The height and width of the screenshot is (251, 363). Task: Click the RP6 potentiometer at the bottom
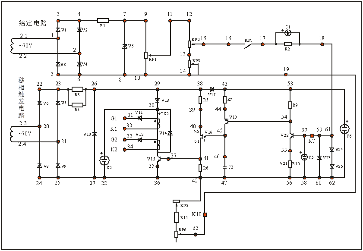point(177,234)
